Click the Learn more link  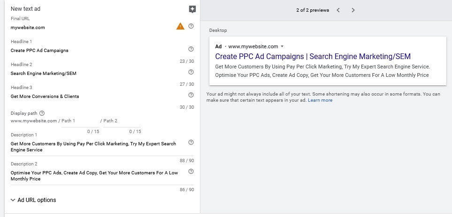[x=320, y=100]
